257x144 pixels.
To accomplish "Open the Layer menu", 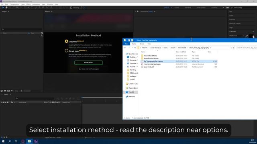I will [x=22, y=4].
